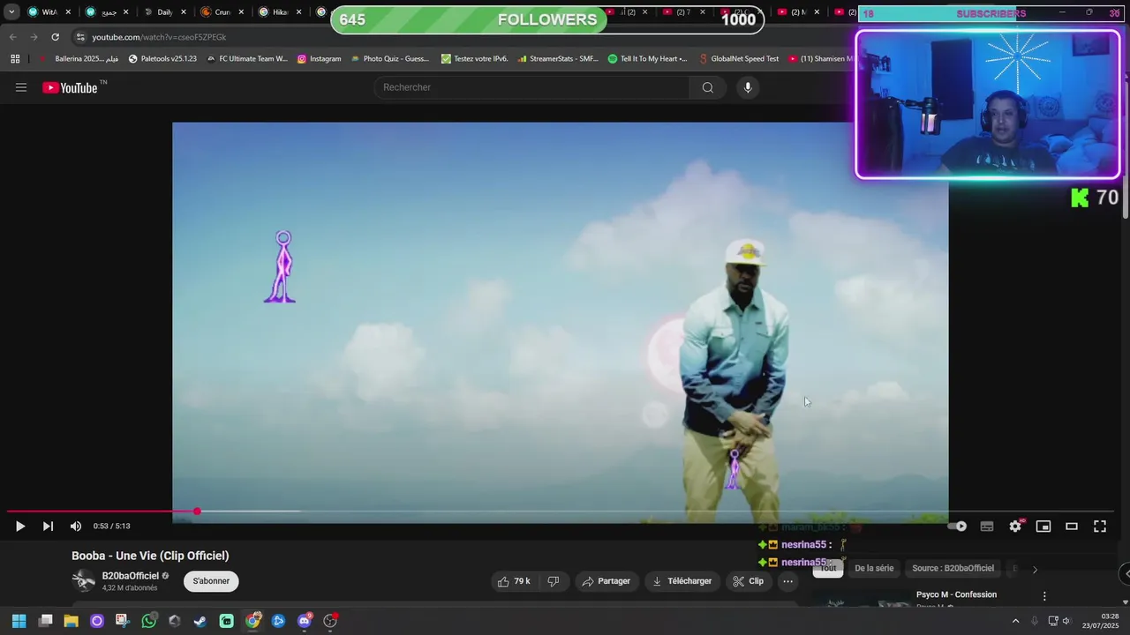Image resolution: width=1130 pixels, height=635 pixels.
Task: Start voice search with the microphone icon
Action: [x=748, y=87]
